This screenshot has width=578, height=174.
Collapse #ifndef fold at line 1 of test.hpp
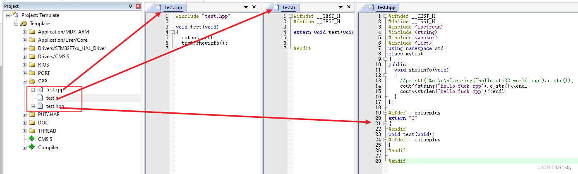[385, 16]
